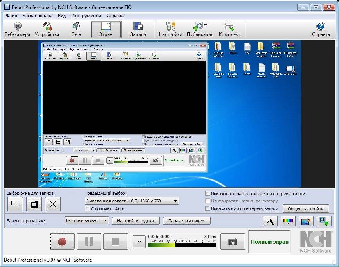Viewport: 339px width, 267px height.
Task: Click the audio level meter bar
Action: tap(182, 245)
